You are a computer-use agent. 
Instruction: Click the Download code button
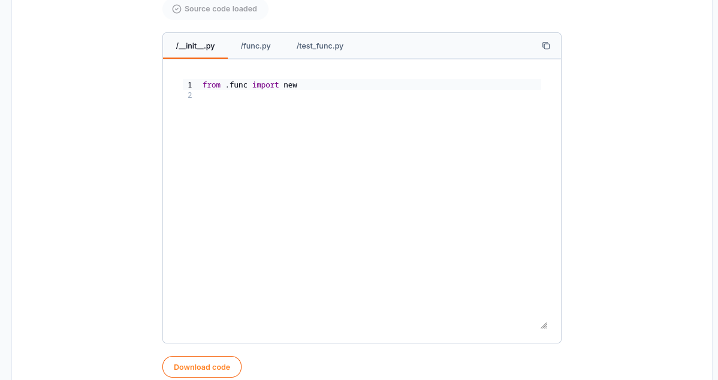[202, 367]
